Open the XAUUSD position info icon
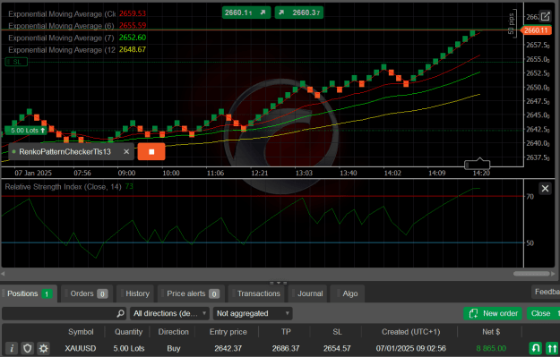Screen dimensions: 560x357 tap(12, 348)
